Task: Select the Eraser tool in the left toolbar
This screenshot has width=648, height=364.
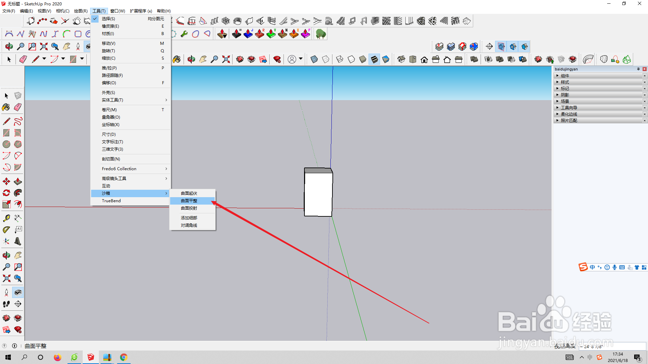Action: pos(18,107)
